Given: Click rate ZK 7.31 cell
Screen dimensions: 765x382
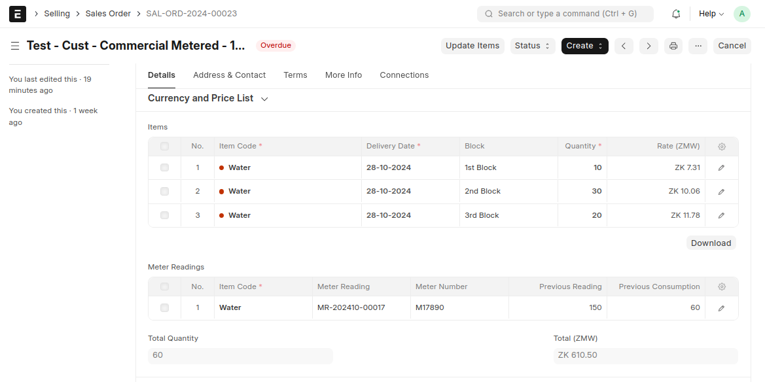Looking at the screenshot, I should pyautogui.click(x=656, y=168).
